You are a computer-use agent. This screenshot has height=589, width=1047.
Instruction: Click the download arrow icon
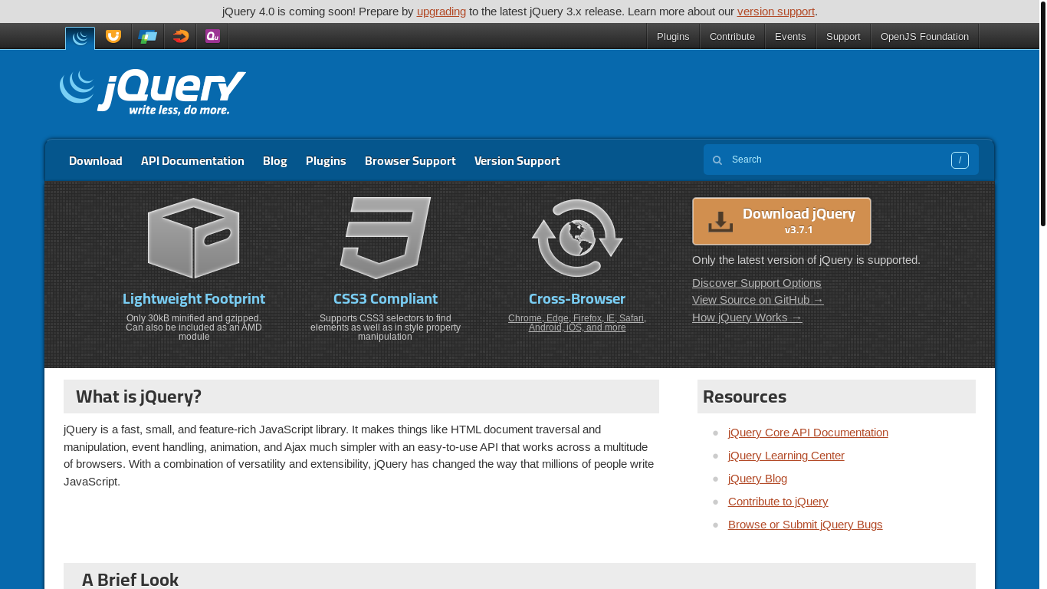point(720,222)
